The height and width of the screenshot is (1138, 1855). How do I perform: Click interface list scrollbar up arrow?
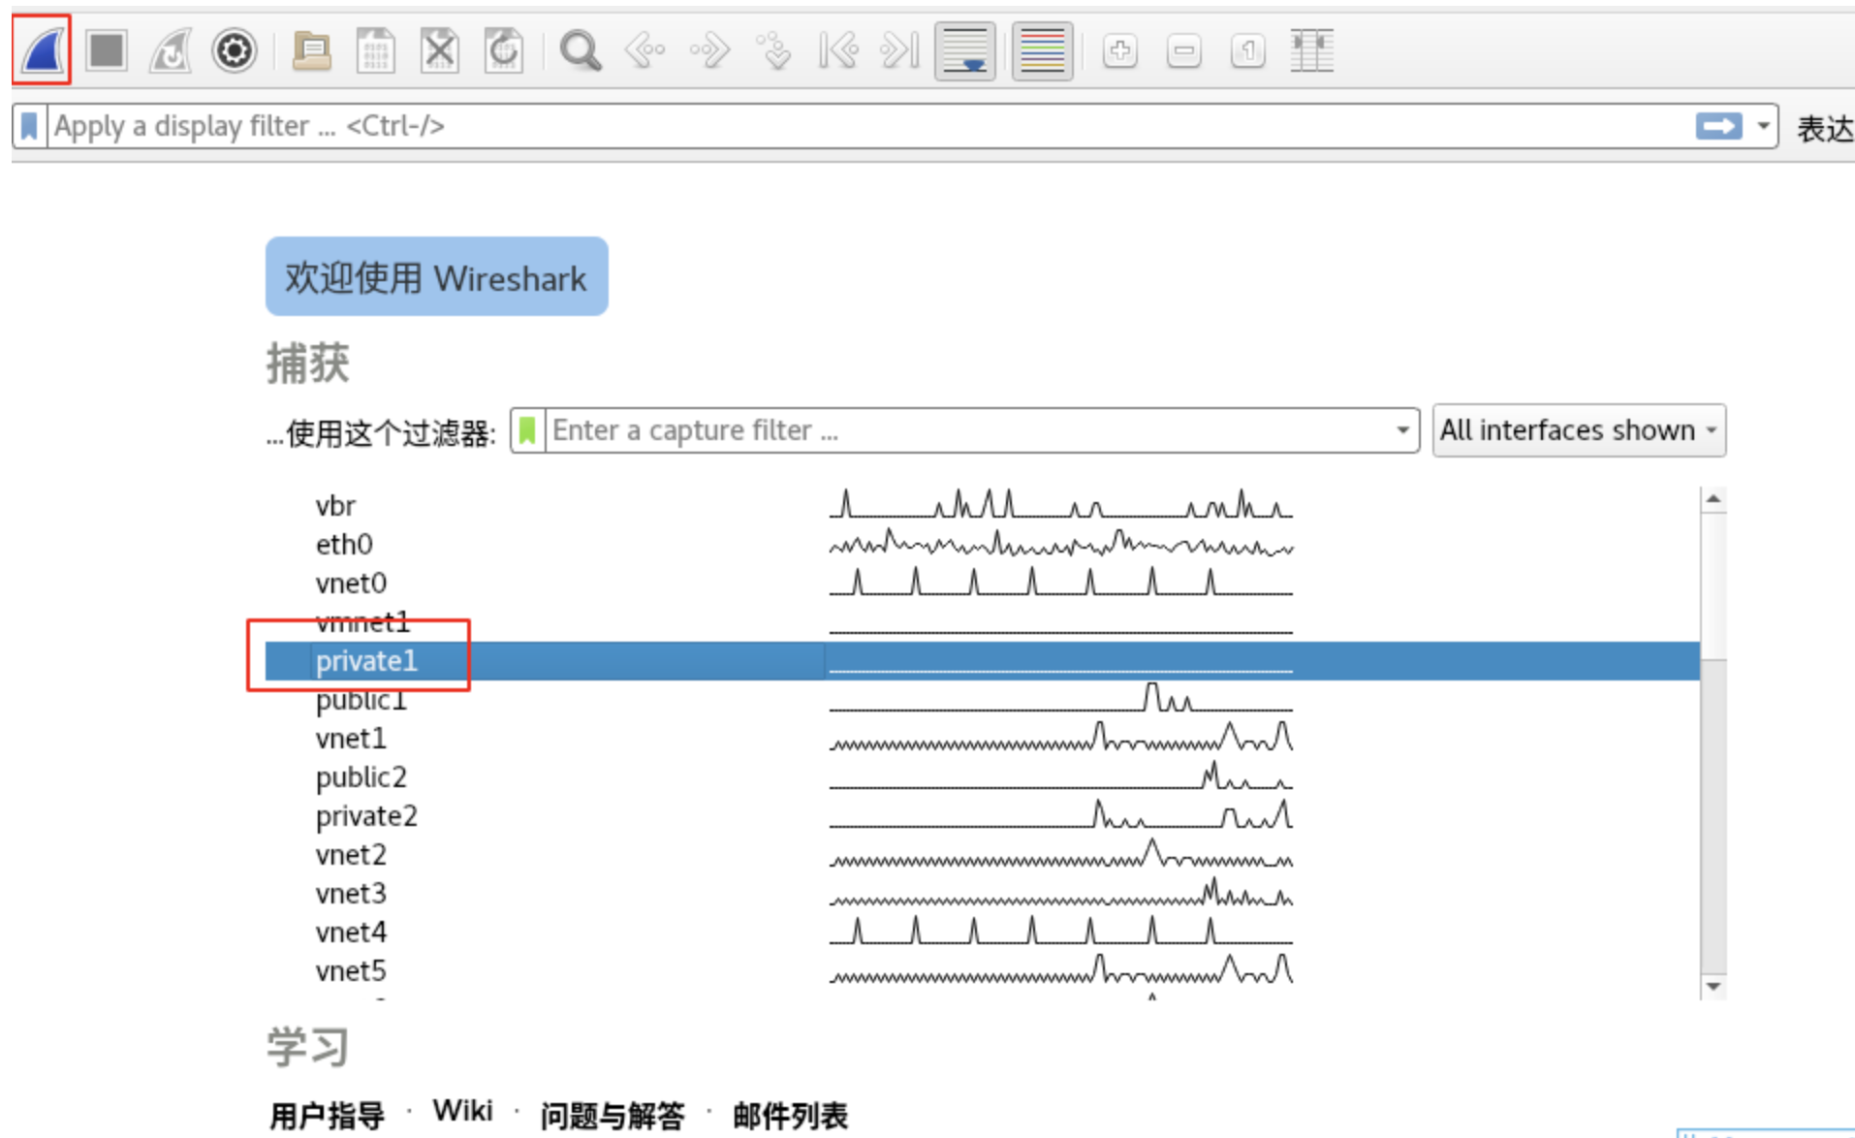(1713, 499)
